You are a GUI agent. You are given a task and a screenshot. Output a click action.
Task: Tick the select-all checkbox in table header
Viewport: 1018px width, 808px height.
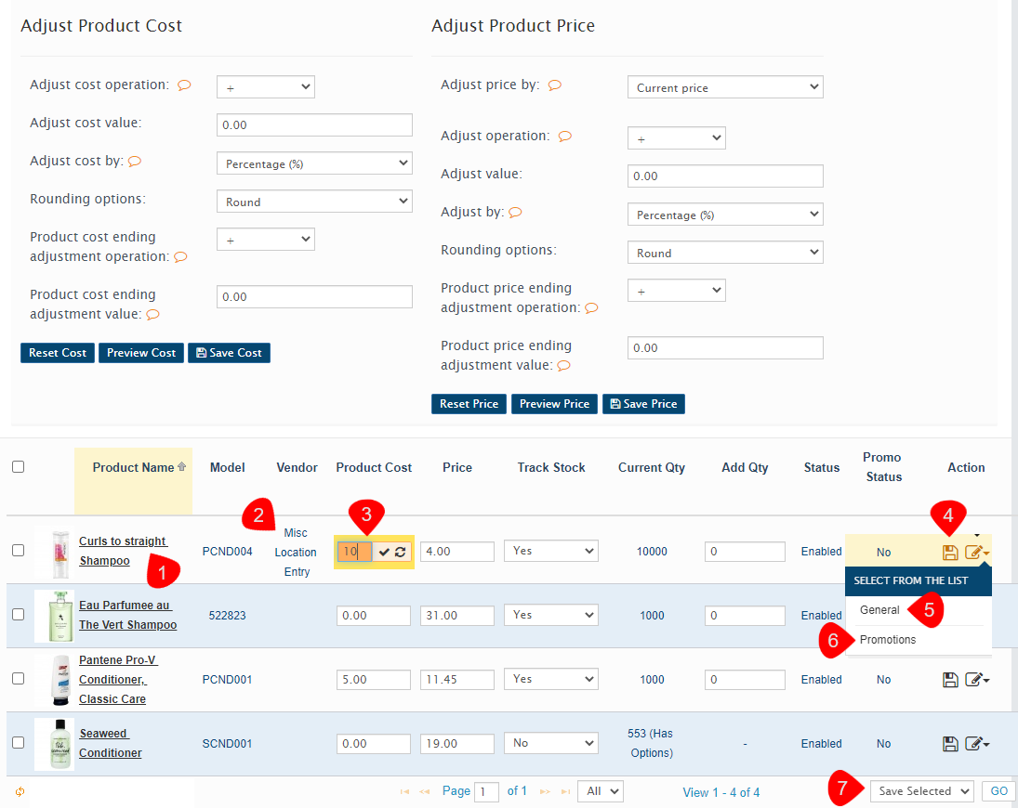18,467
